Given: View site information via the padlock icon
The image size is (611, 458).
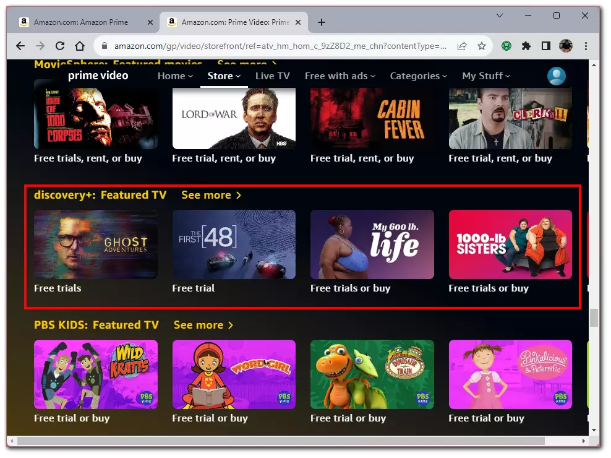Looking at the screenshot, I should pyautogui.click(x=104, y=46).
